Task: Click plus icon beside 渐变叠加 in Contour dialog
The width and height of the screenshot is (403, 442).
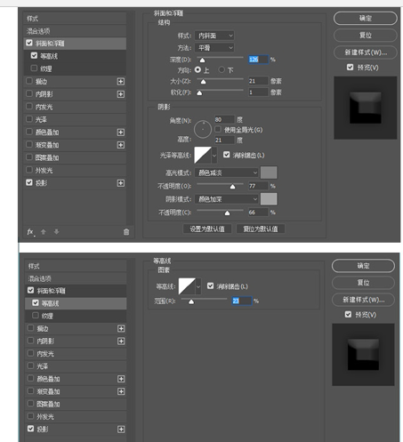Action: click(x=121, y=391)
